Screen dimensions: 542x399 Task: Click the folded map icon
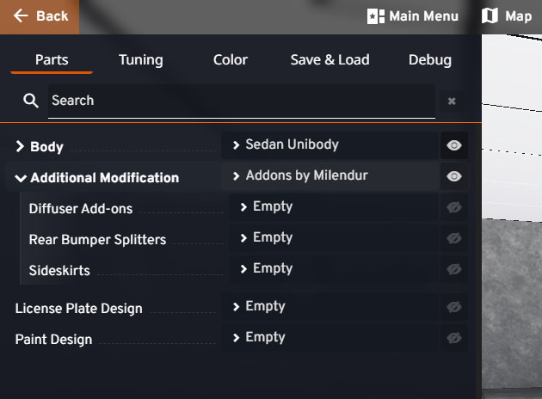(x=490, y=15)
